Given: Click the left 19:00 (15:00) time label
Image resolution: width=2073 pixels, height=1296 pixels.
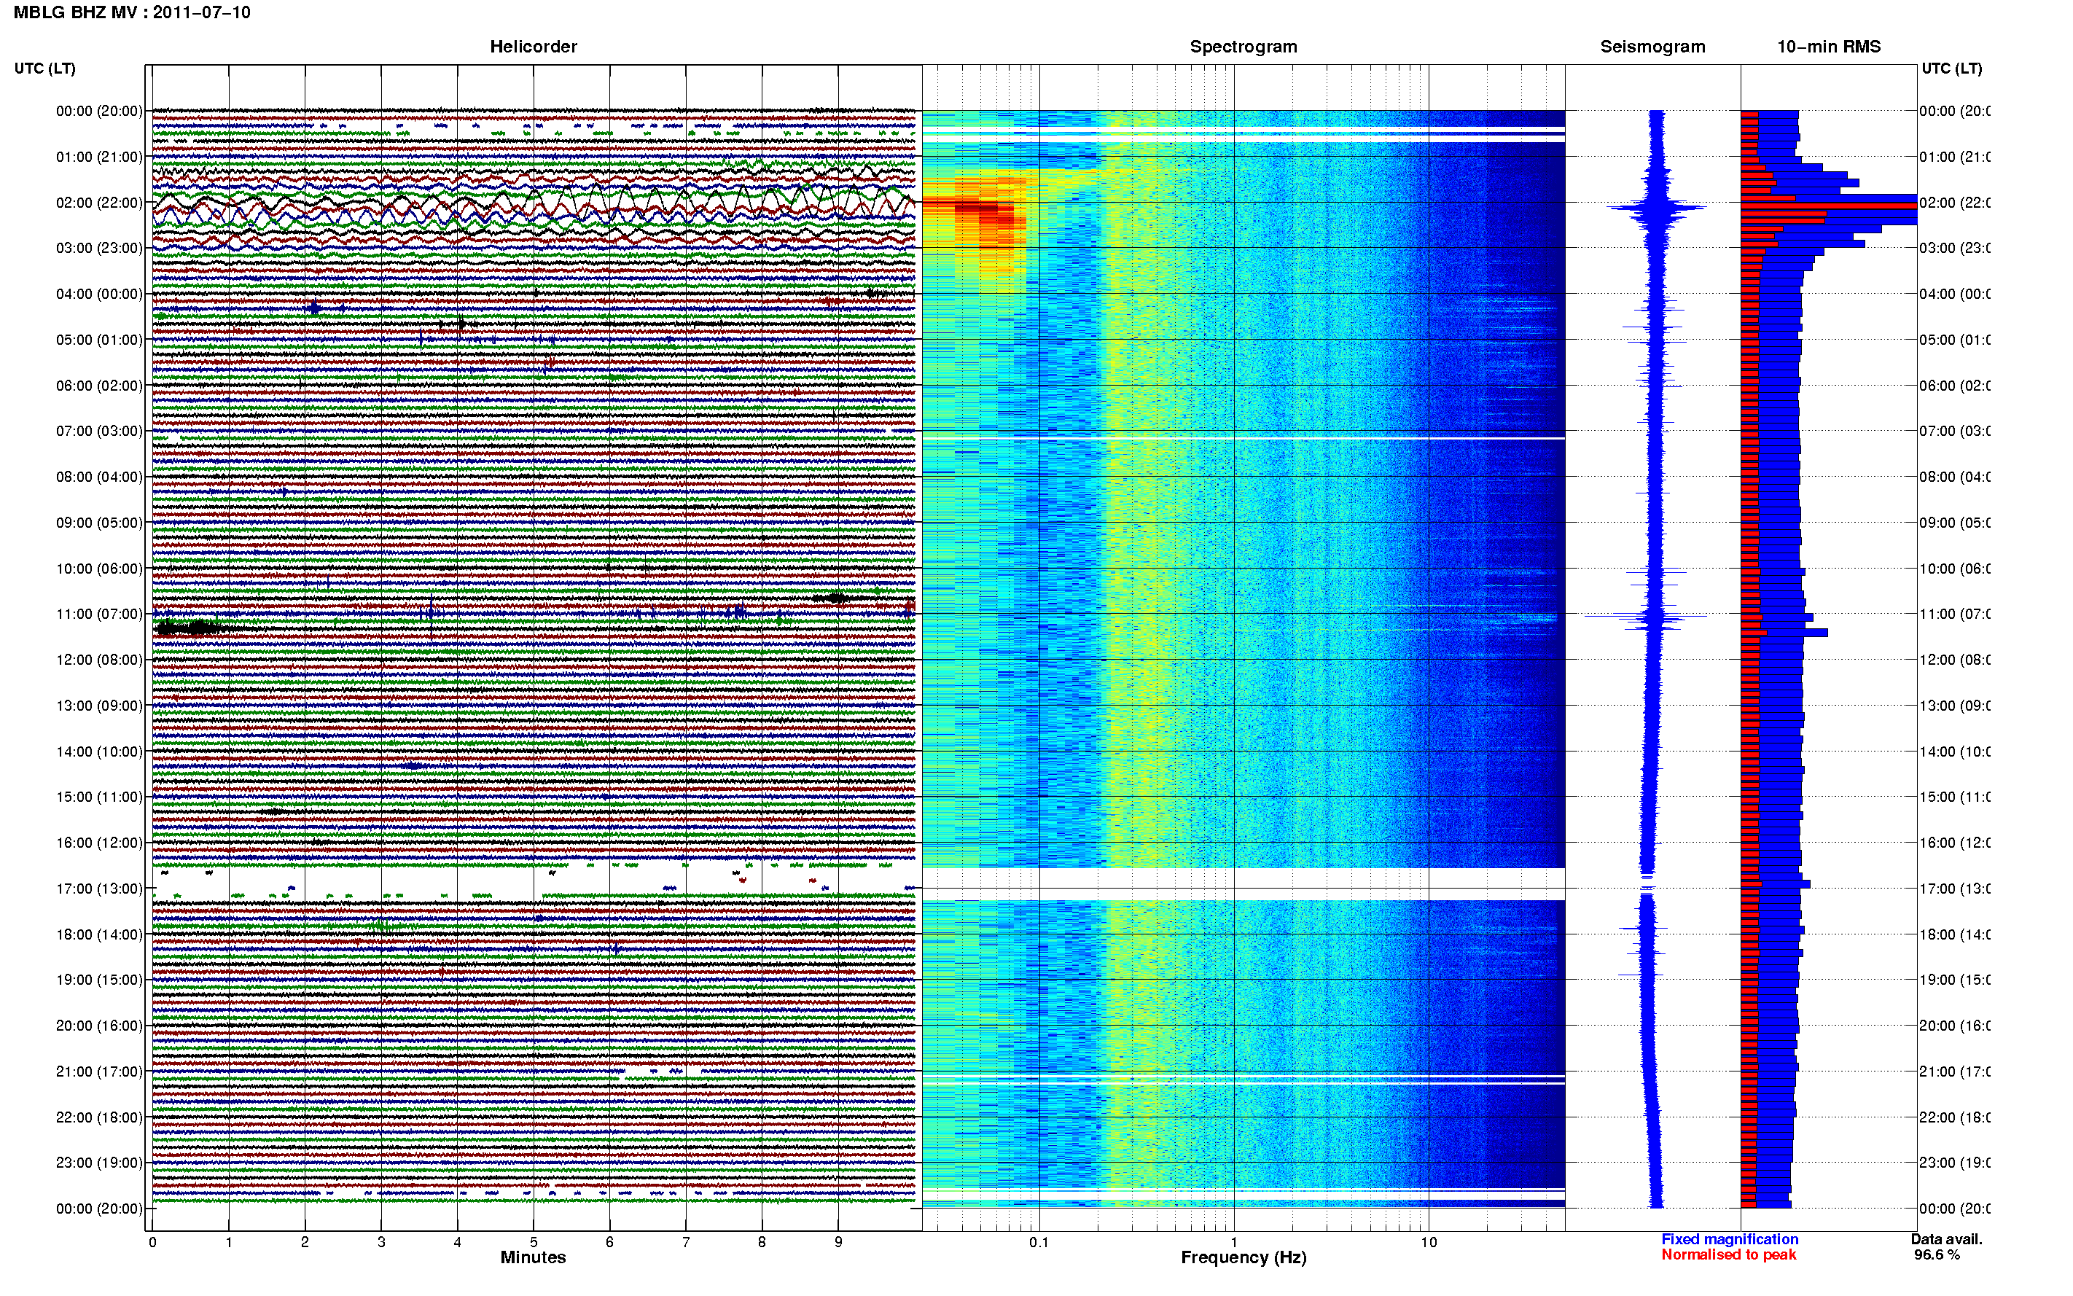Looking at the screenshot, I should coord(99,980).
